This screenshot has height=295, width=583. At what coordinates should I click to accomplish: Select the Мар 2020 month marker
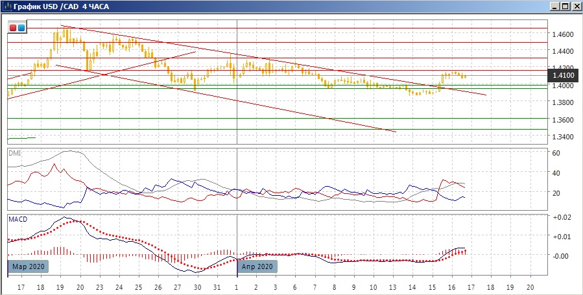tap(28, 266)
